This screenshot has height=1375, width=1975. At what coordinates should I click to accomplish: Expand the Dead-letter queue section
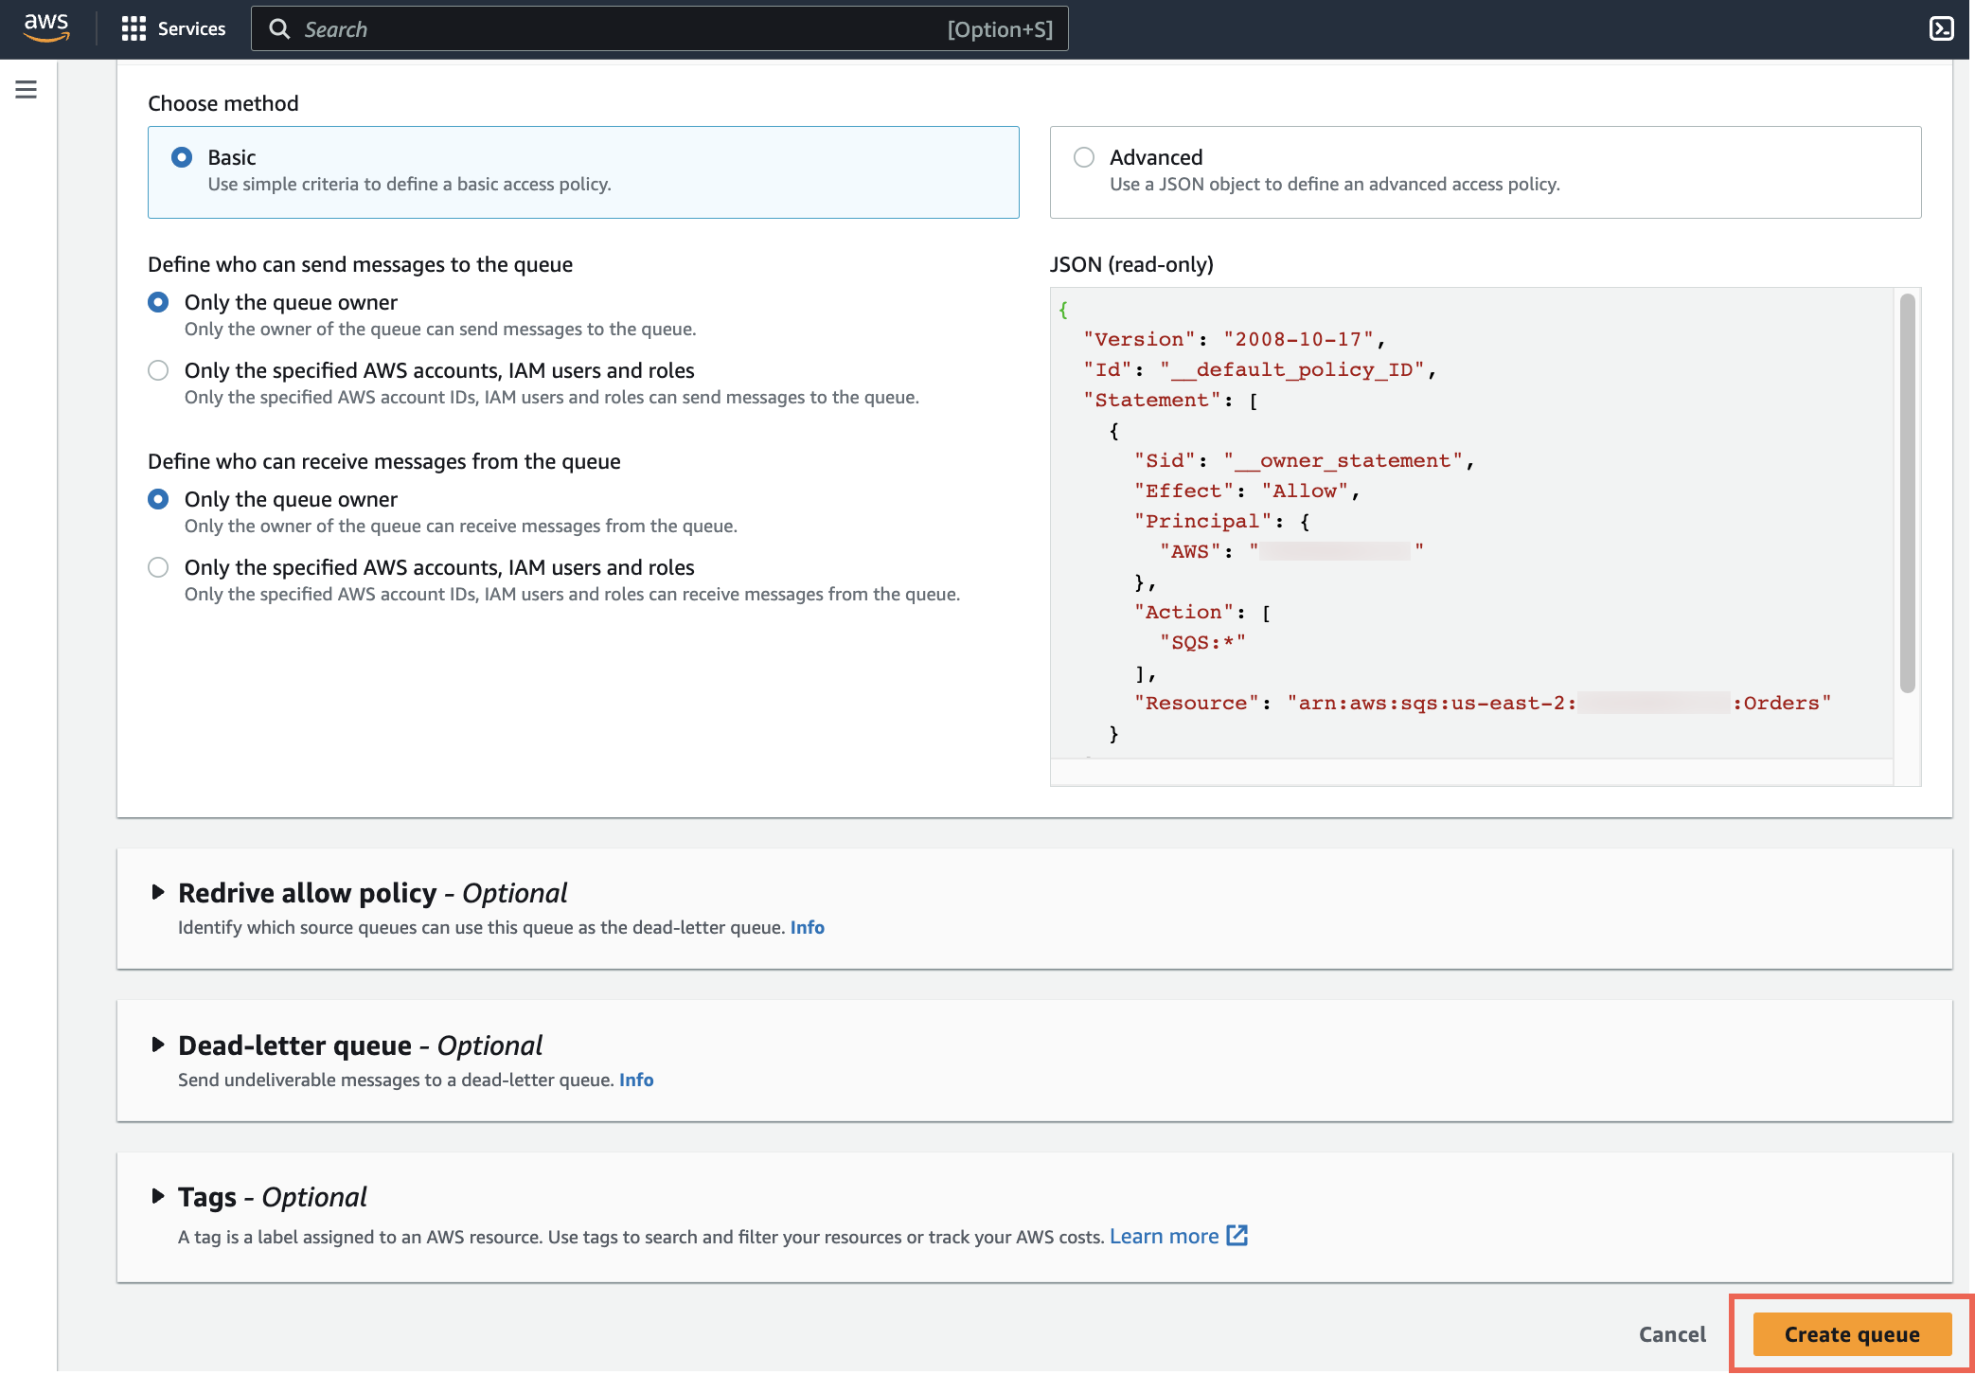(158, 1045)
